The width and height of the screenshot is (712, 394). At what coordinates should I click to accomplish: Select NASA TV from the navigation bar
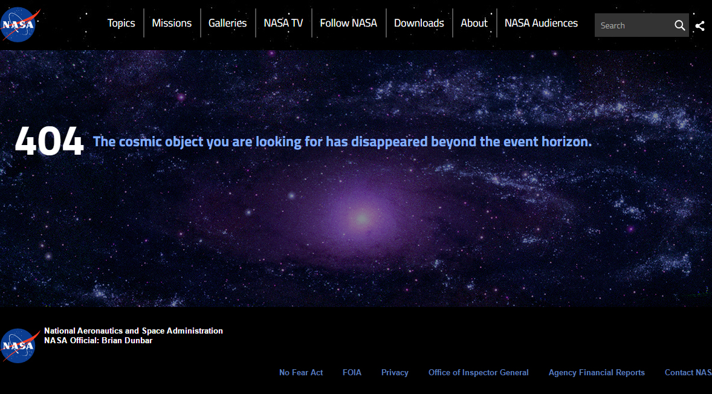click(x=283, y=23)
